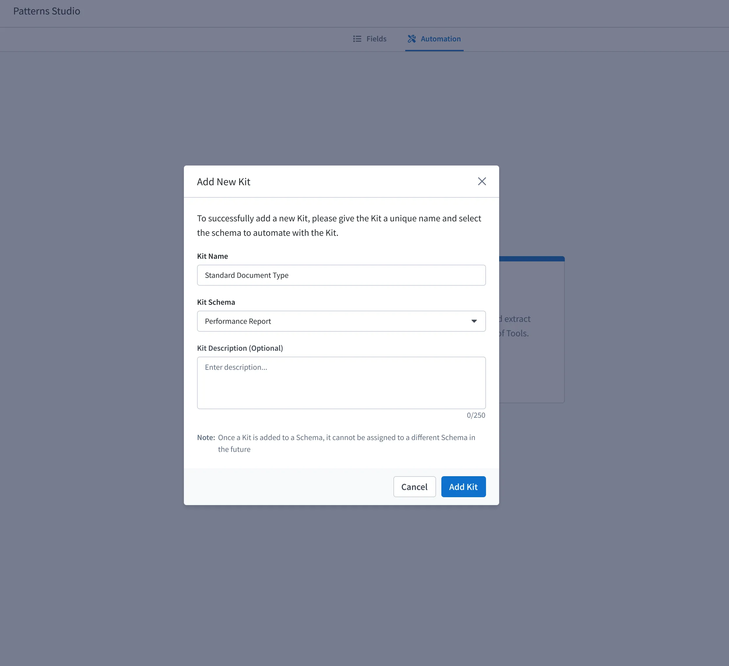Click into the Kit Name field
Viewport: 729px width, 666px height.
[341, 275]
